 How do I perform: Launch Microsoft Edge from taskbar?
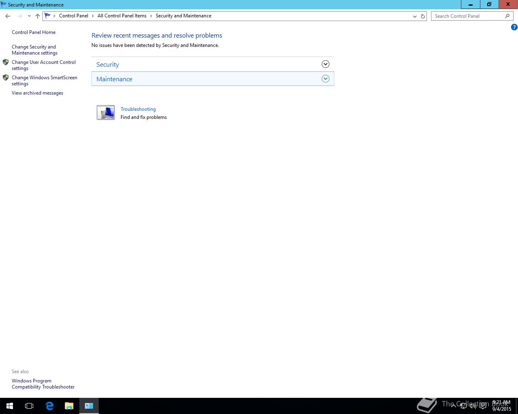coord(49,406)
